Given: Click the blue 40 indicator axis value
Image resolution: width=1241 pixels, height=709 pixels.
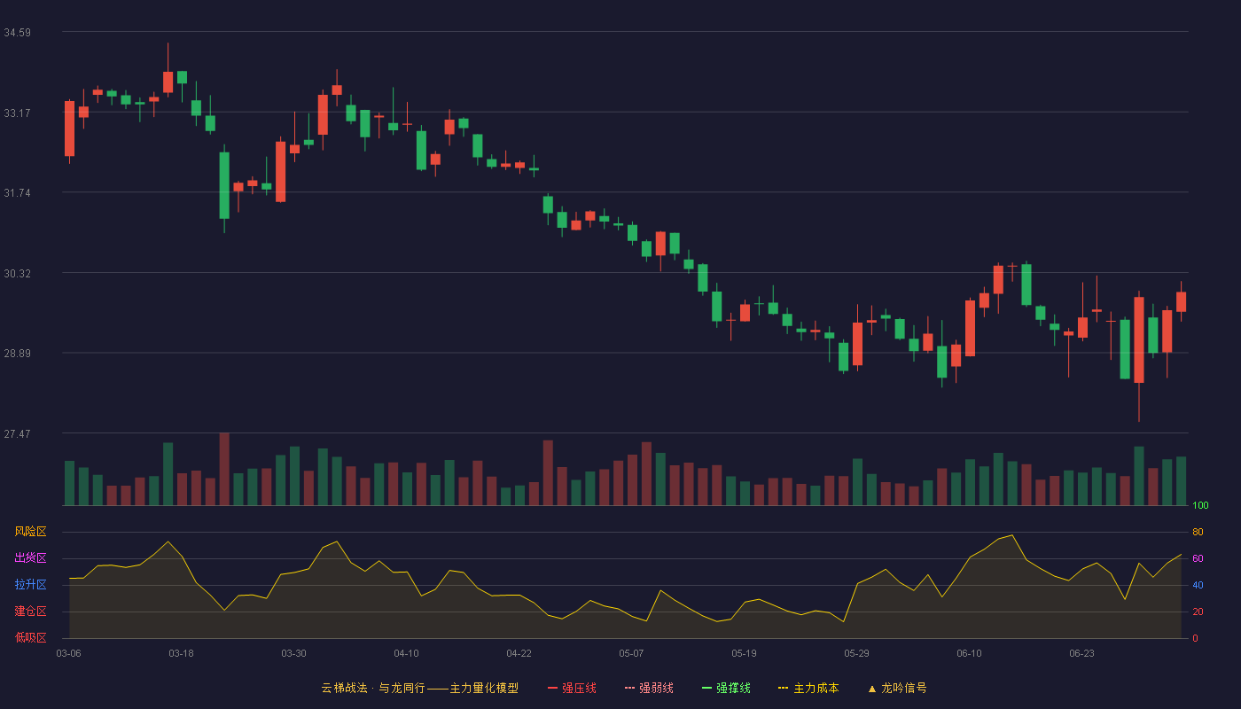Looking at the screenshot, I should pos(1198,585).
